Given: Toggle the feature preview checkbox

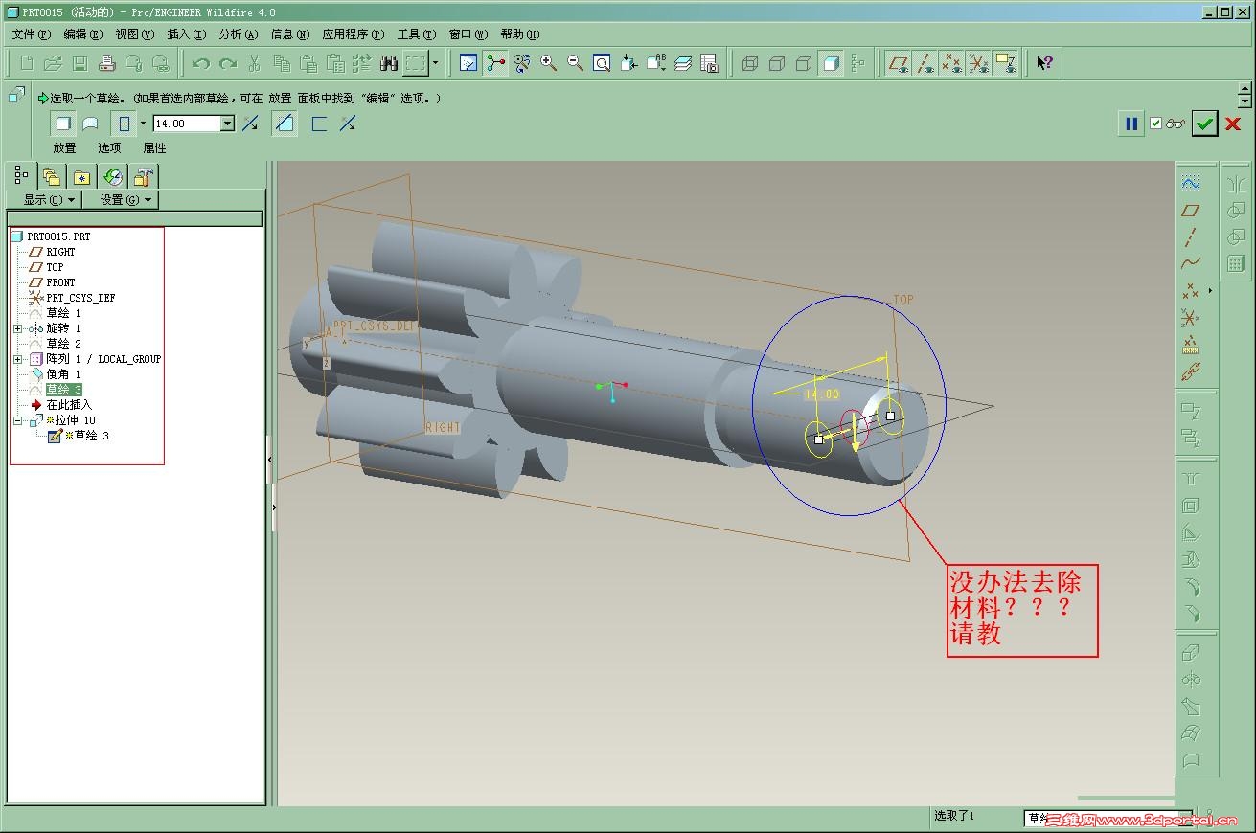Looking at the screenshot, I should pyautogui.click(x=1155, y=124).
